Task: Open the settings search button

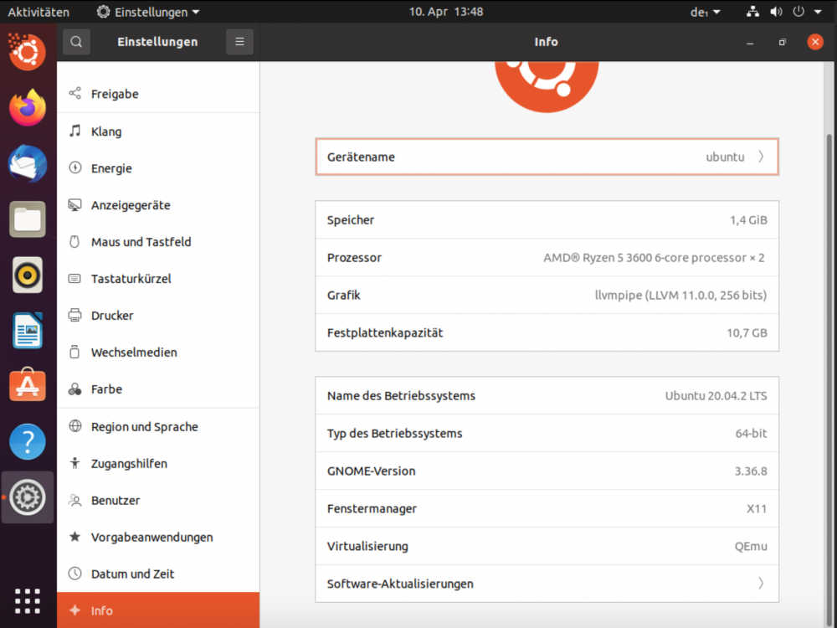Action: click(76, 42)
